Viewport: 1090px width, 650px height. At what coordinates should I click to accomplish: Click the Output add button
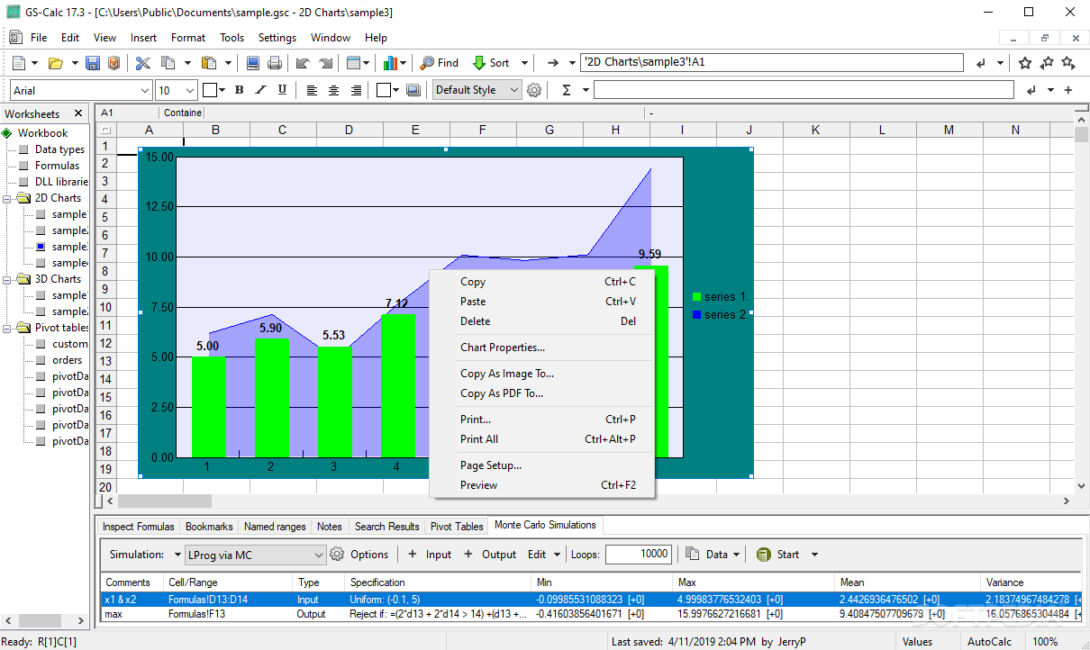click(x=490, y=555)
